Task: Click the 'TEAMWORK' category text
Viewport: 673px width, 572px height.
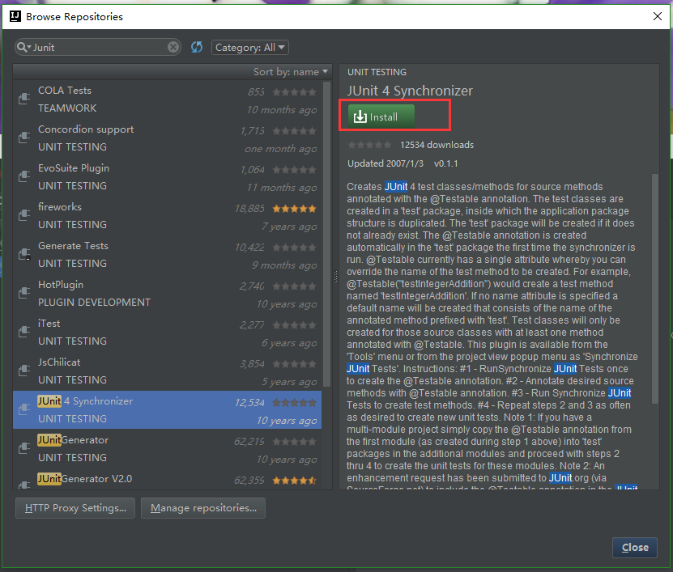Action: 67,108
